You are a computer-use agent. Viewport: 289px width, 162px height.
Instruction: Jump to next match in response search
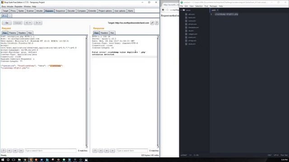[x=112, y=151]
